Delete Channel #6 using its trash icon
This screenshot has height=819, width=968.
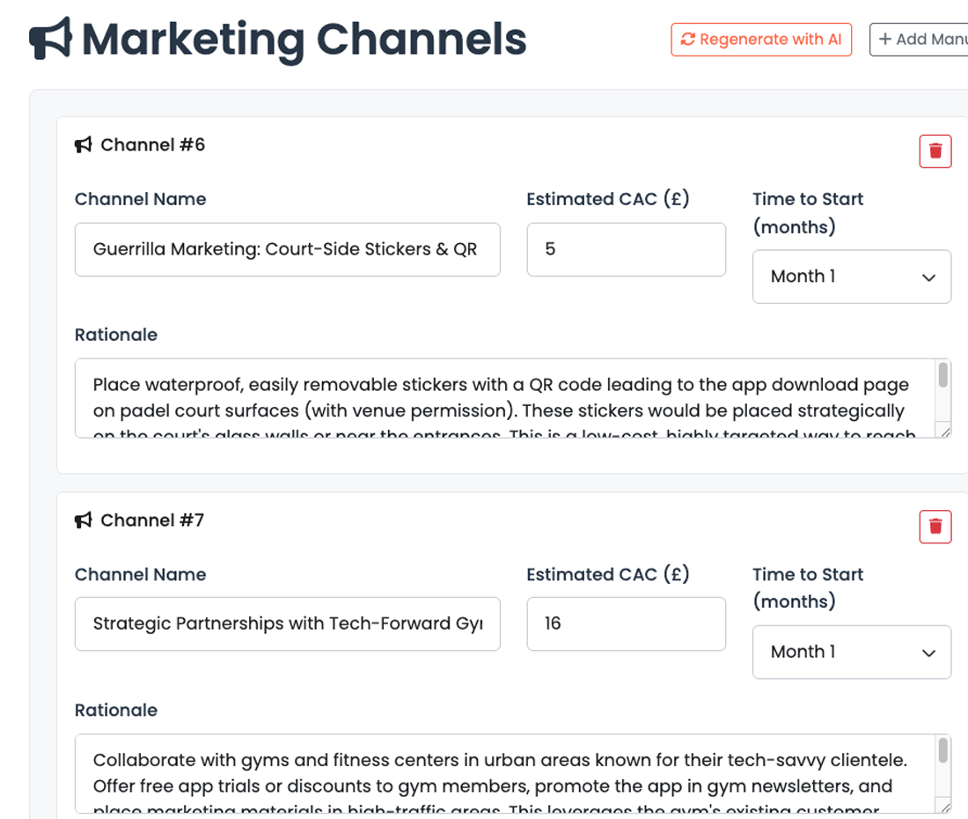(935, 151)
